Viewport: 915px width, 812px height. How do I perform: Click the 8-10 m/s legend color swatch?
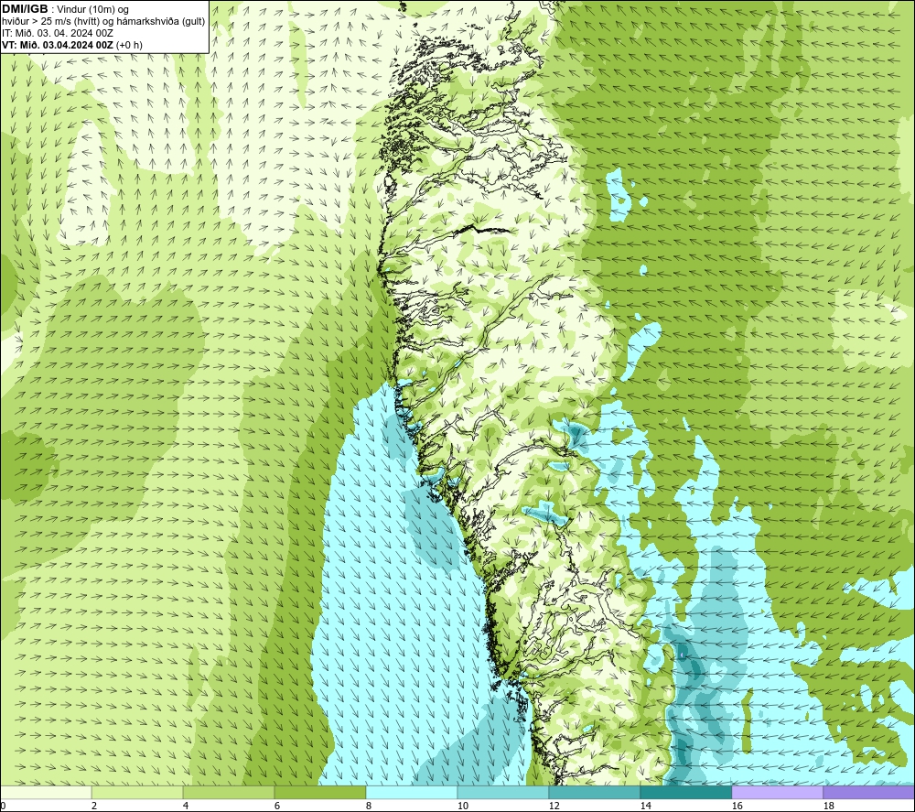pos(412,792)
